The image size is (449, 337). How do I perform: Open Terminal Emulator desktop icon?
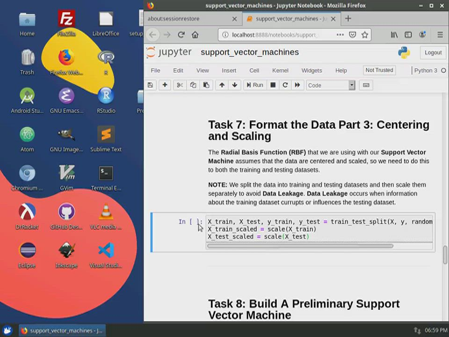click(106, 178)
